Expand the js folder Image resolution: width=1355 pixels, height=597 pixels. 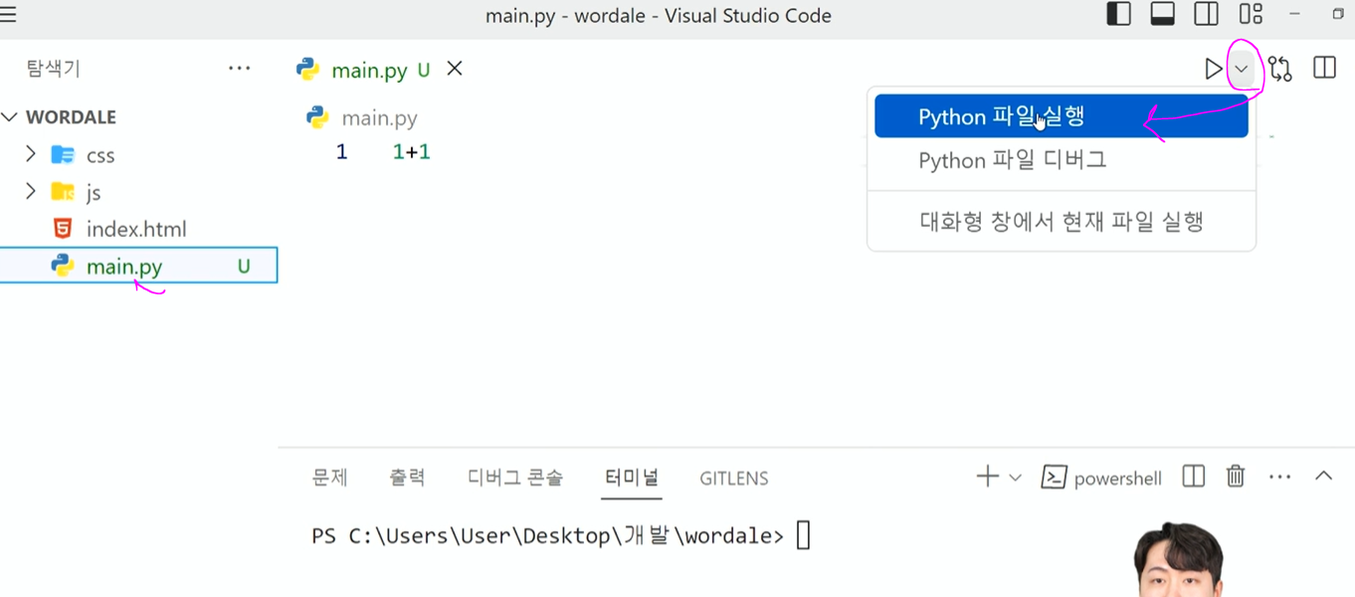[31, 191]
